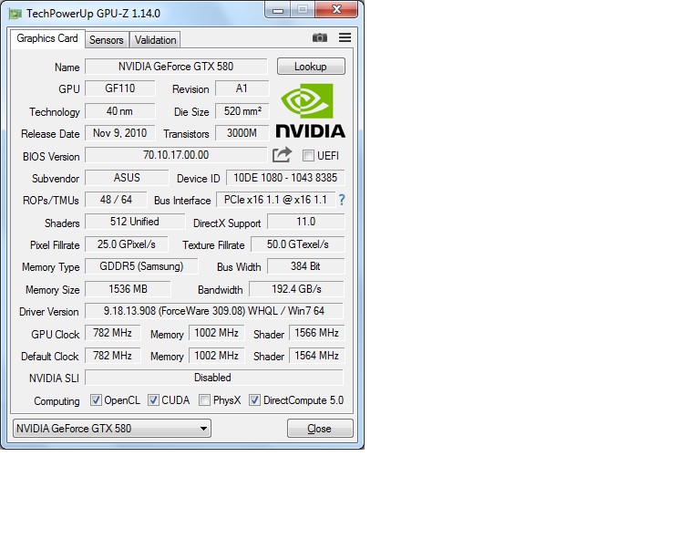
Task: Click the Release Date Nov 9, 2010
Action: tap(120, 133)
